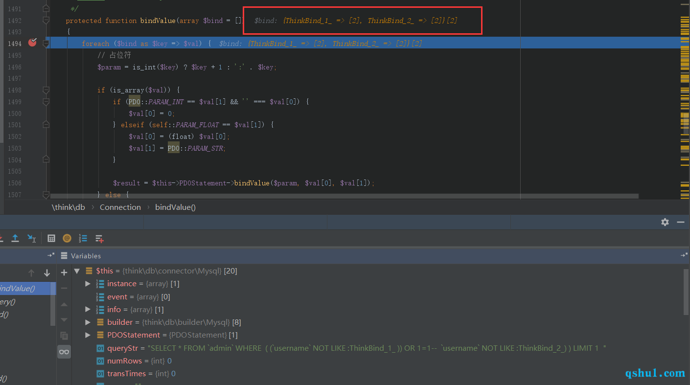690x385 pixels.
Task: Click the numbered-list sort icon in debugger toolbar
Action: click(83, 238)
